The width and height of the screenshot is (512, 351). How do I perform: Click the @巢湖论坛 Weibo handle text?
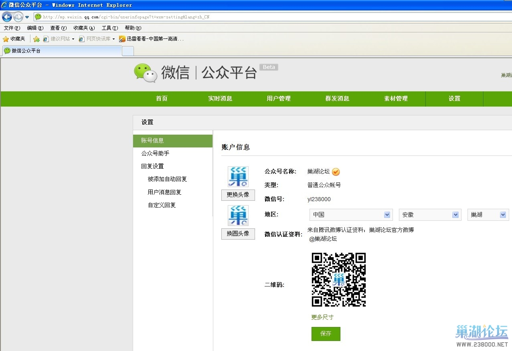click(x=323, y=239)
